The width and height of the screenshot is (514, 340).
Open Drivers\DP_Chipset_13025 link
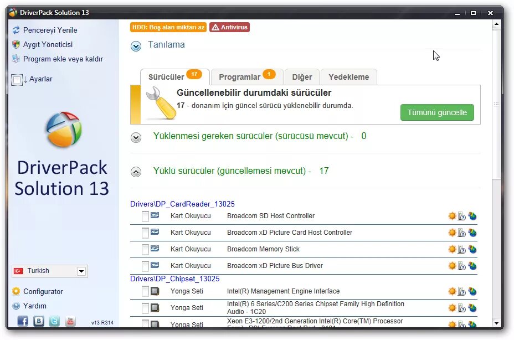[x=174, y=279]
